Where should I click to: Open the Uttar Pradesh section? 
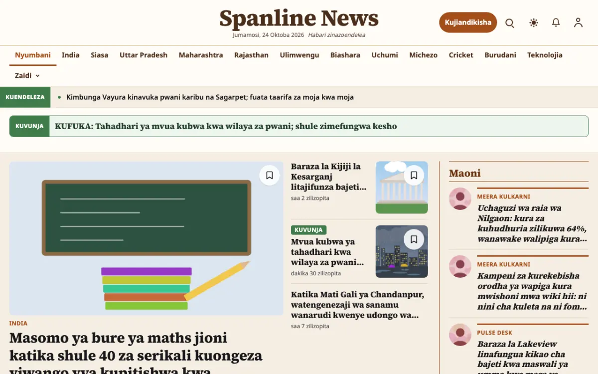[144, 55]
